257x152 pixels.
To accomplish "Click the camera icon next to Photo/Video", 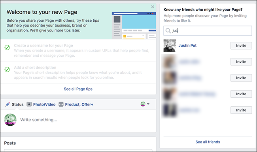I will pyautogui.click(x=29, y=104).
